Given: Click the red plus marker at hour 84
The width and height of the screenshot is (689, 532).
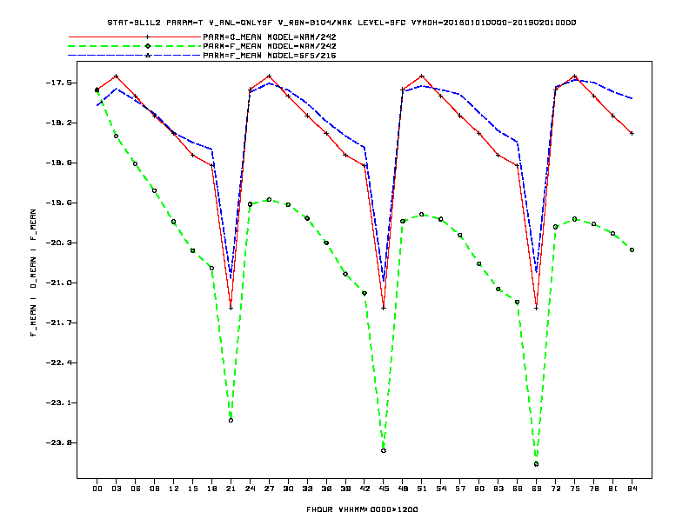Looking at the screenshot, I should [632, 134].
